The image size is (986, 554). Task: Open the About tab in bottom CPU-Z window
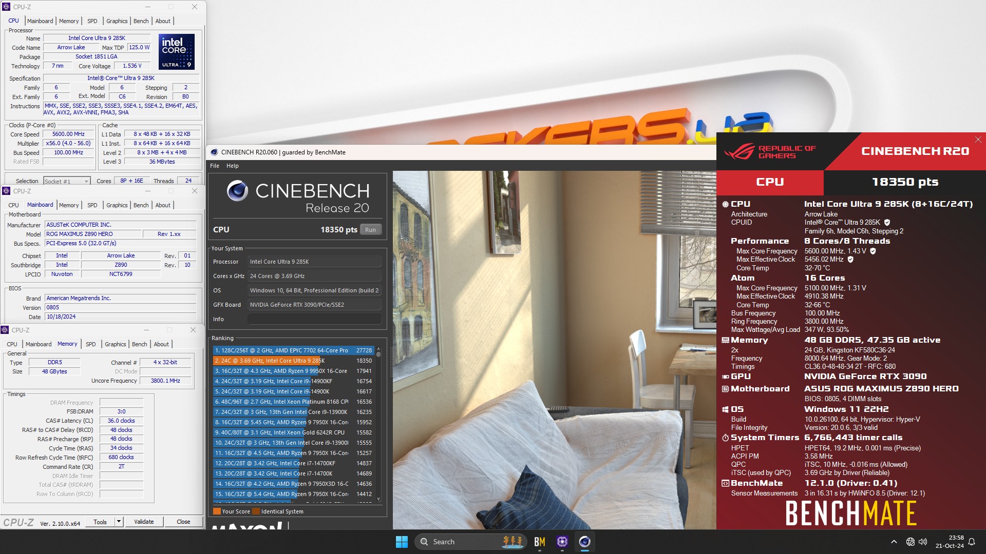(x=161, y=344)
